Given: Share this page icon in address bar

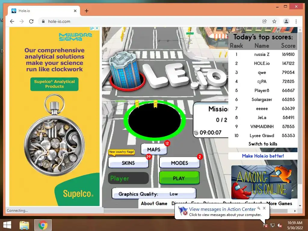Looking at the screenshot, I should (265, 21).
